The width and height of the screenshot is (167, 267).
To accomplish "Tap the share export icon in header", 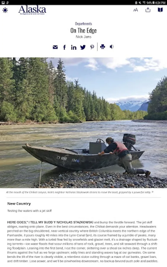I will pyautogui.click(x=148, y=10).
